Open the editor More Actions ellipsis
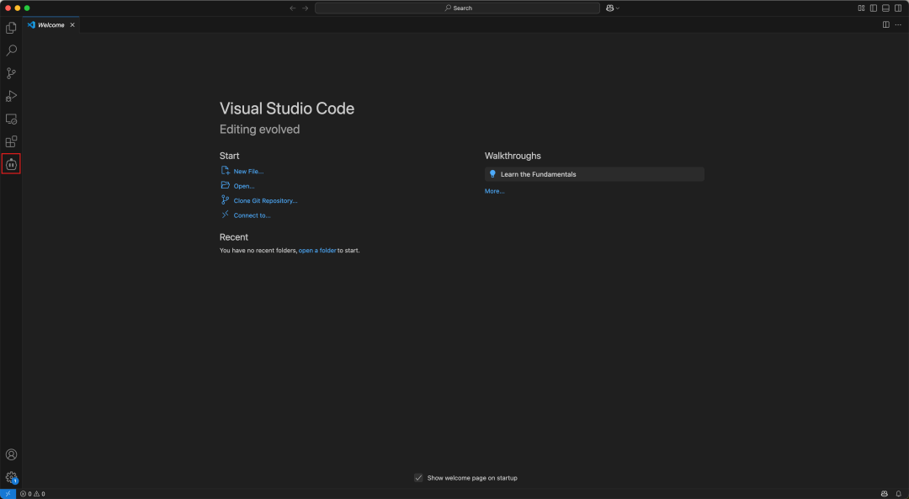Viewport: 909px width, 499px height. (898, 25)
